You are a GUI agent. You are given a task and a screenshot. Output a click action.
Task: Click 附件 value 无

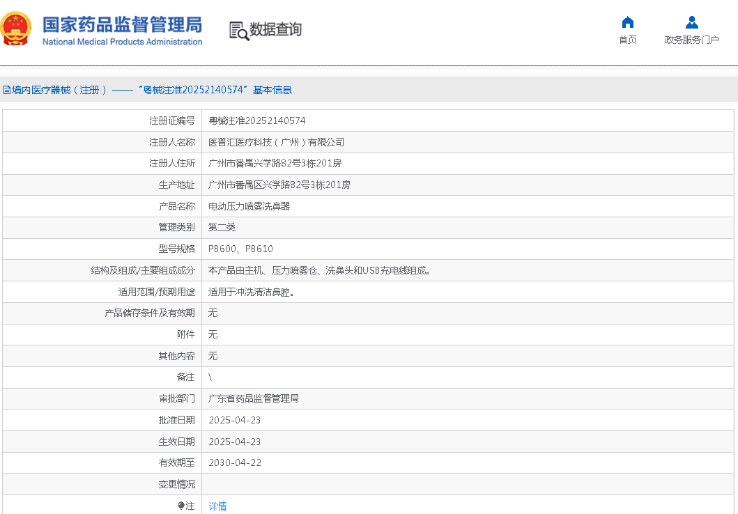tap(213, 334)
